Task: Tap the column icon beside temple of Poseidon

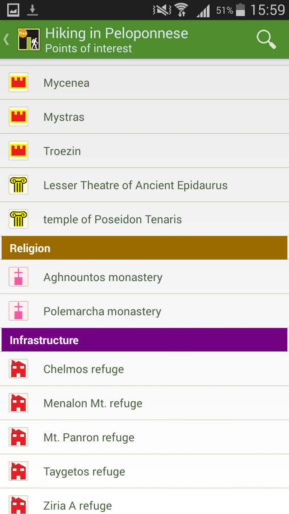Action: (18, 219)
